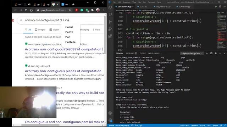Kill the terminal with trash icon
The width and height of the screenshot is (227, 127).
216,53
